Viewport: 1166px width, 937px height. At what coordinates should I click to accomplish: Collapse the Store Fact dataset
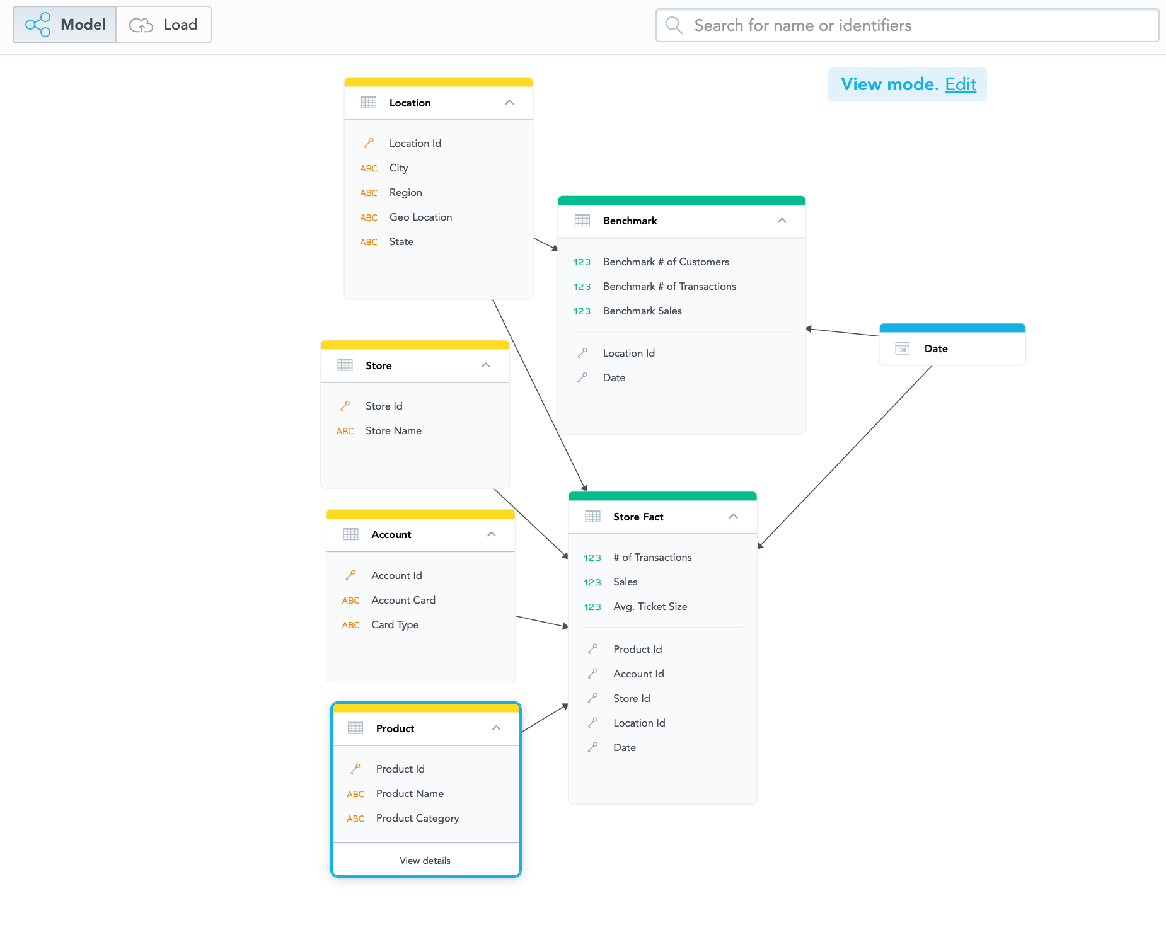pos(733,516)
